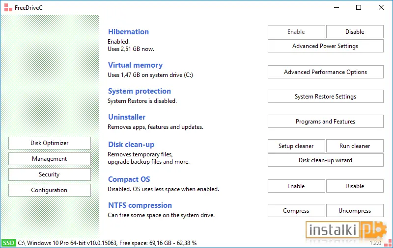Click the NTFS compression heading

[140, 205]
